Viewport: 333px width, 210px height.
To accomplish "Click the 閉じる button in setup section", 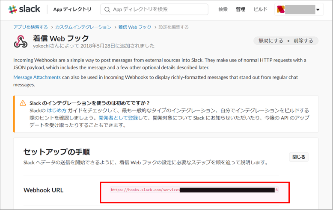I will coord(299,157).
